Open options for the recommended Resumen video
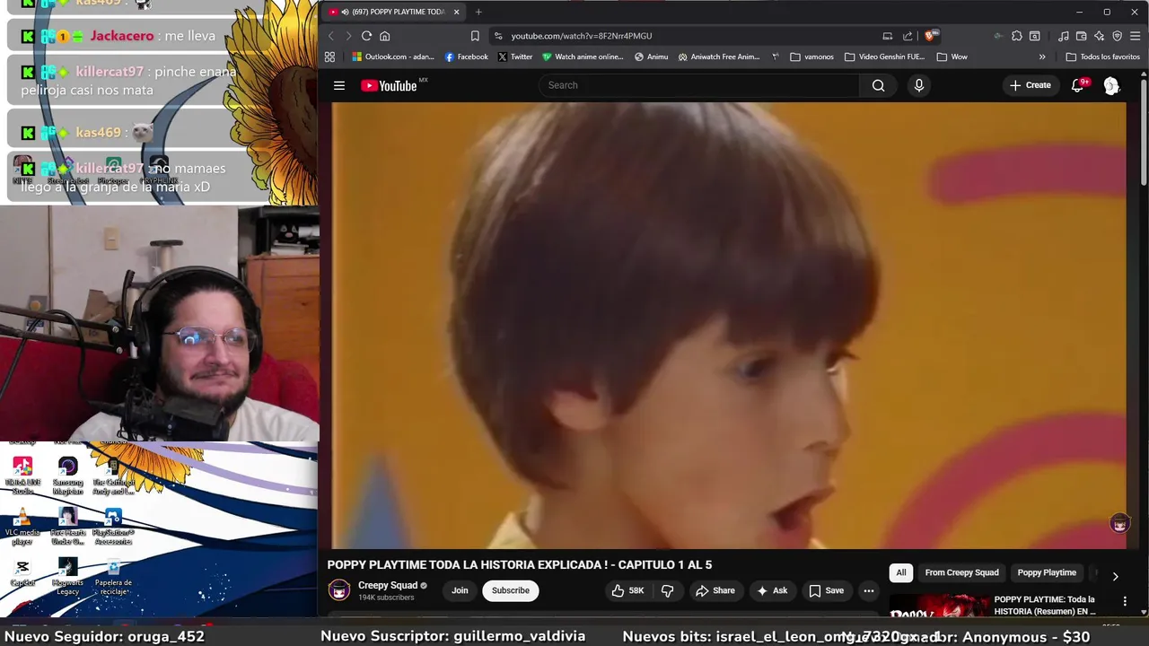Viewport: 1149px width, 646px height. tap(1125, 601)
